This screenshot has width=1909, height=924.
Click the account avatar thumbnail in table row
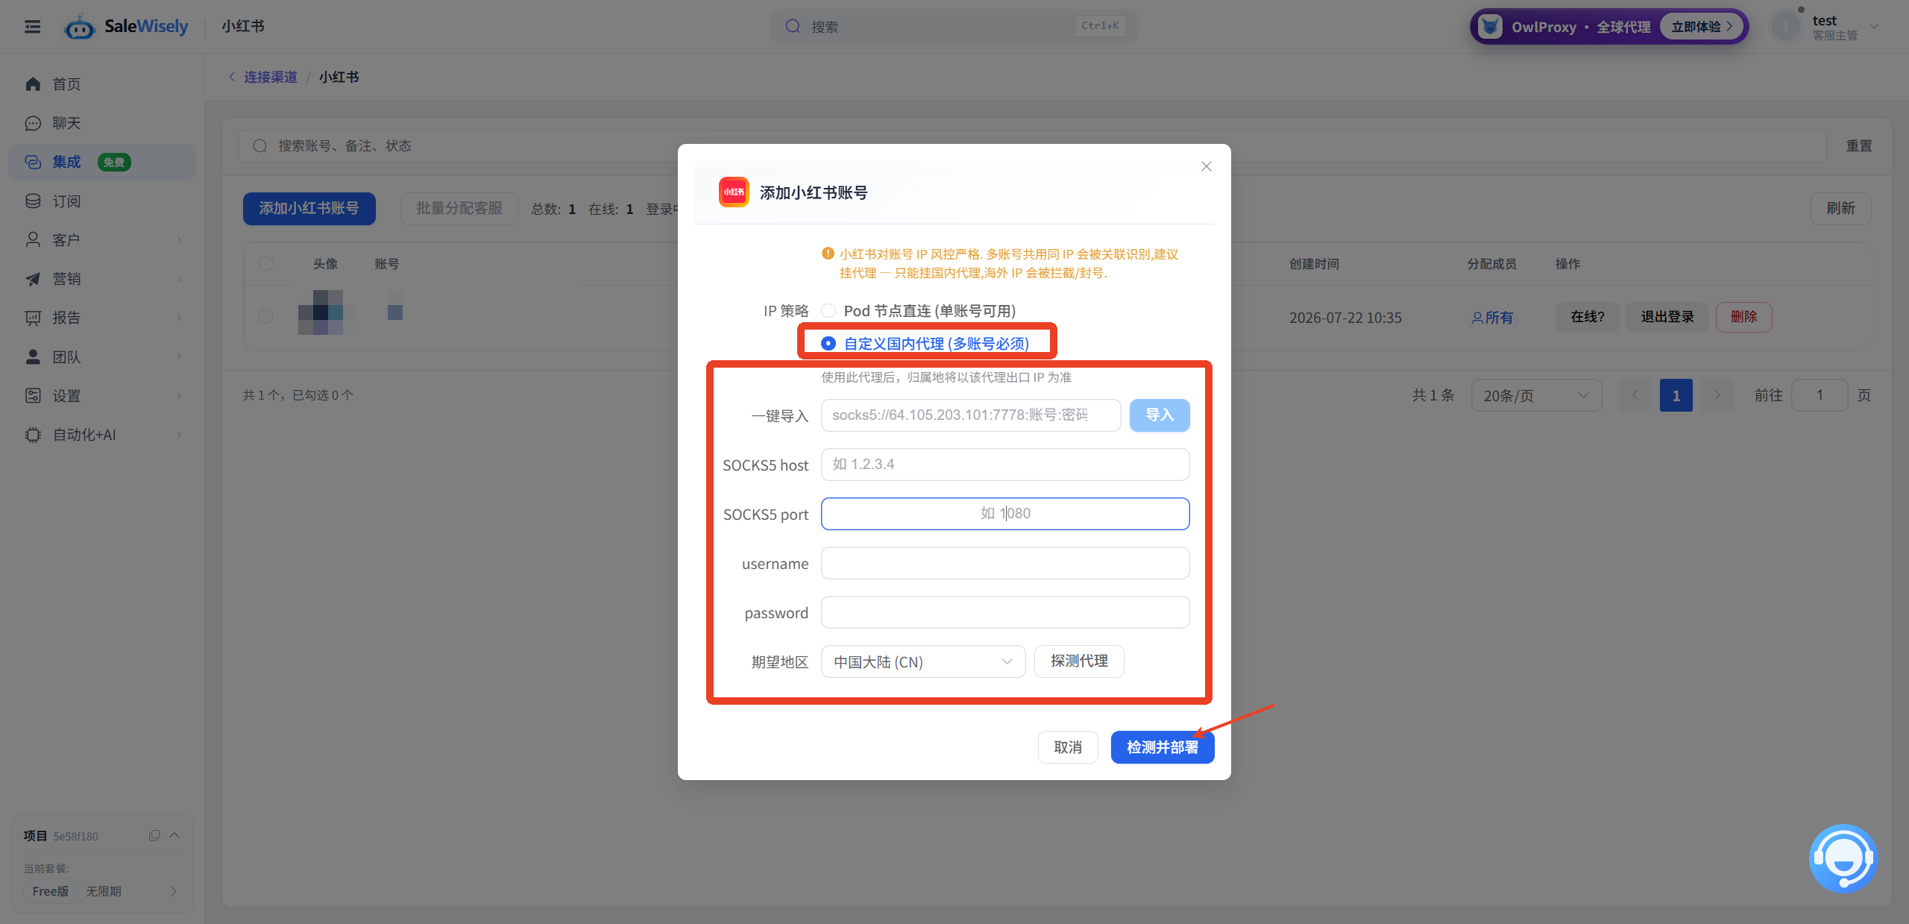[321, 312]
